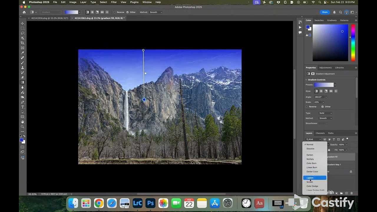Select the Crop tool
This screenshot has height=212, width=377.
[x=22, y=43]
